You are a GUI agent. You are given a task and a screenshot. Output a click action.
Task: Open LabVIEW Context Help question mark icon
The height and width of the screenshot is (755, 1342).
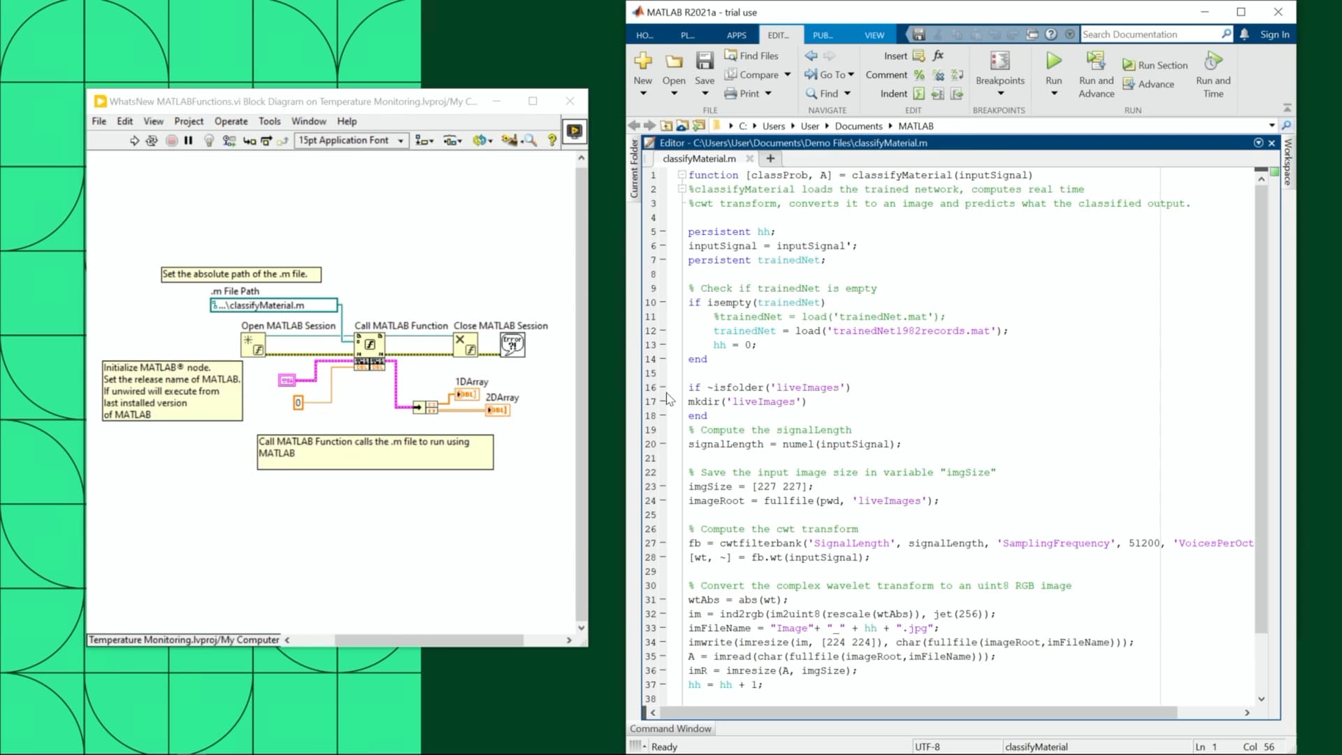click(x=552, y=141)
